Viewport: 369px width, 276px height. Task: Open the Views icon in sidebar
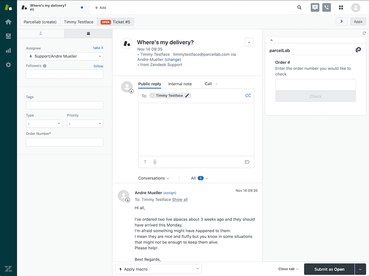pyautogui.click(x=8, y=36)
